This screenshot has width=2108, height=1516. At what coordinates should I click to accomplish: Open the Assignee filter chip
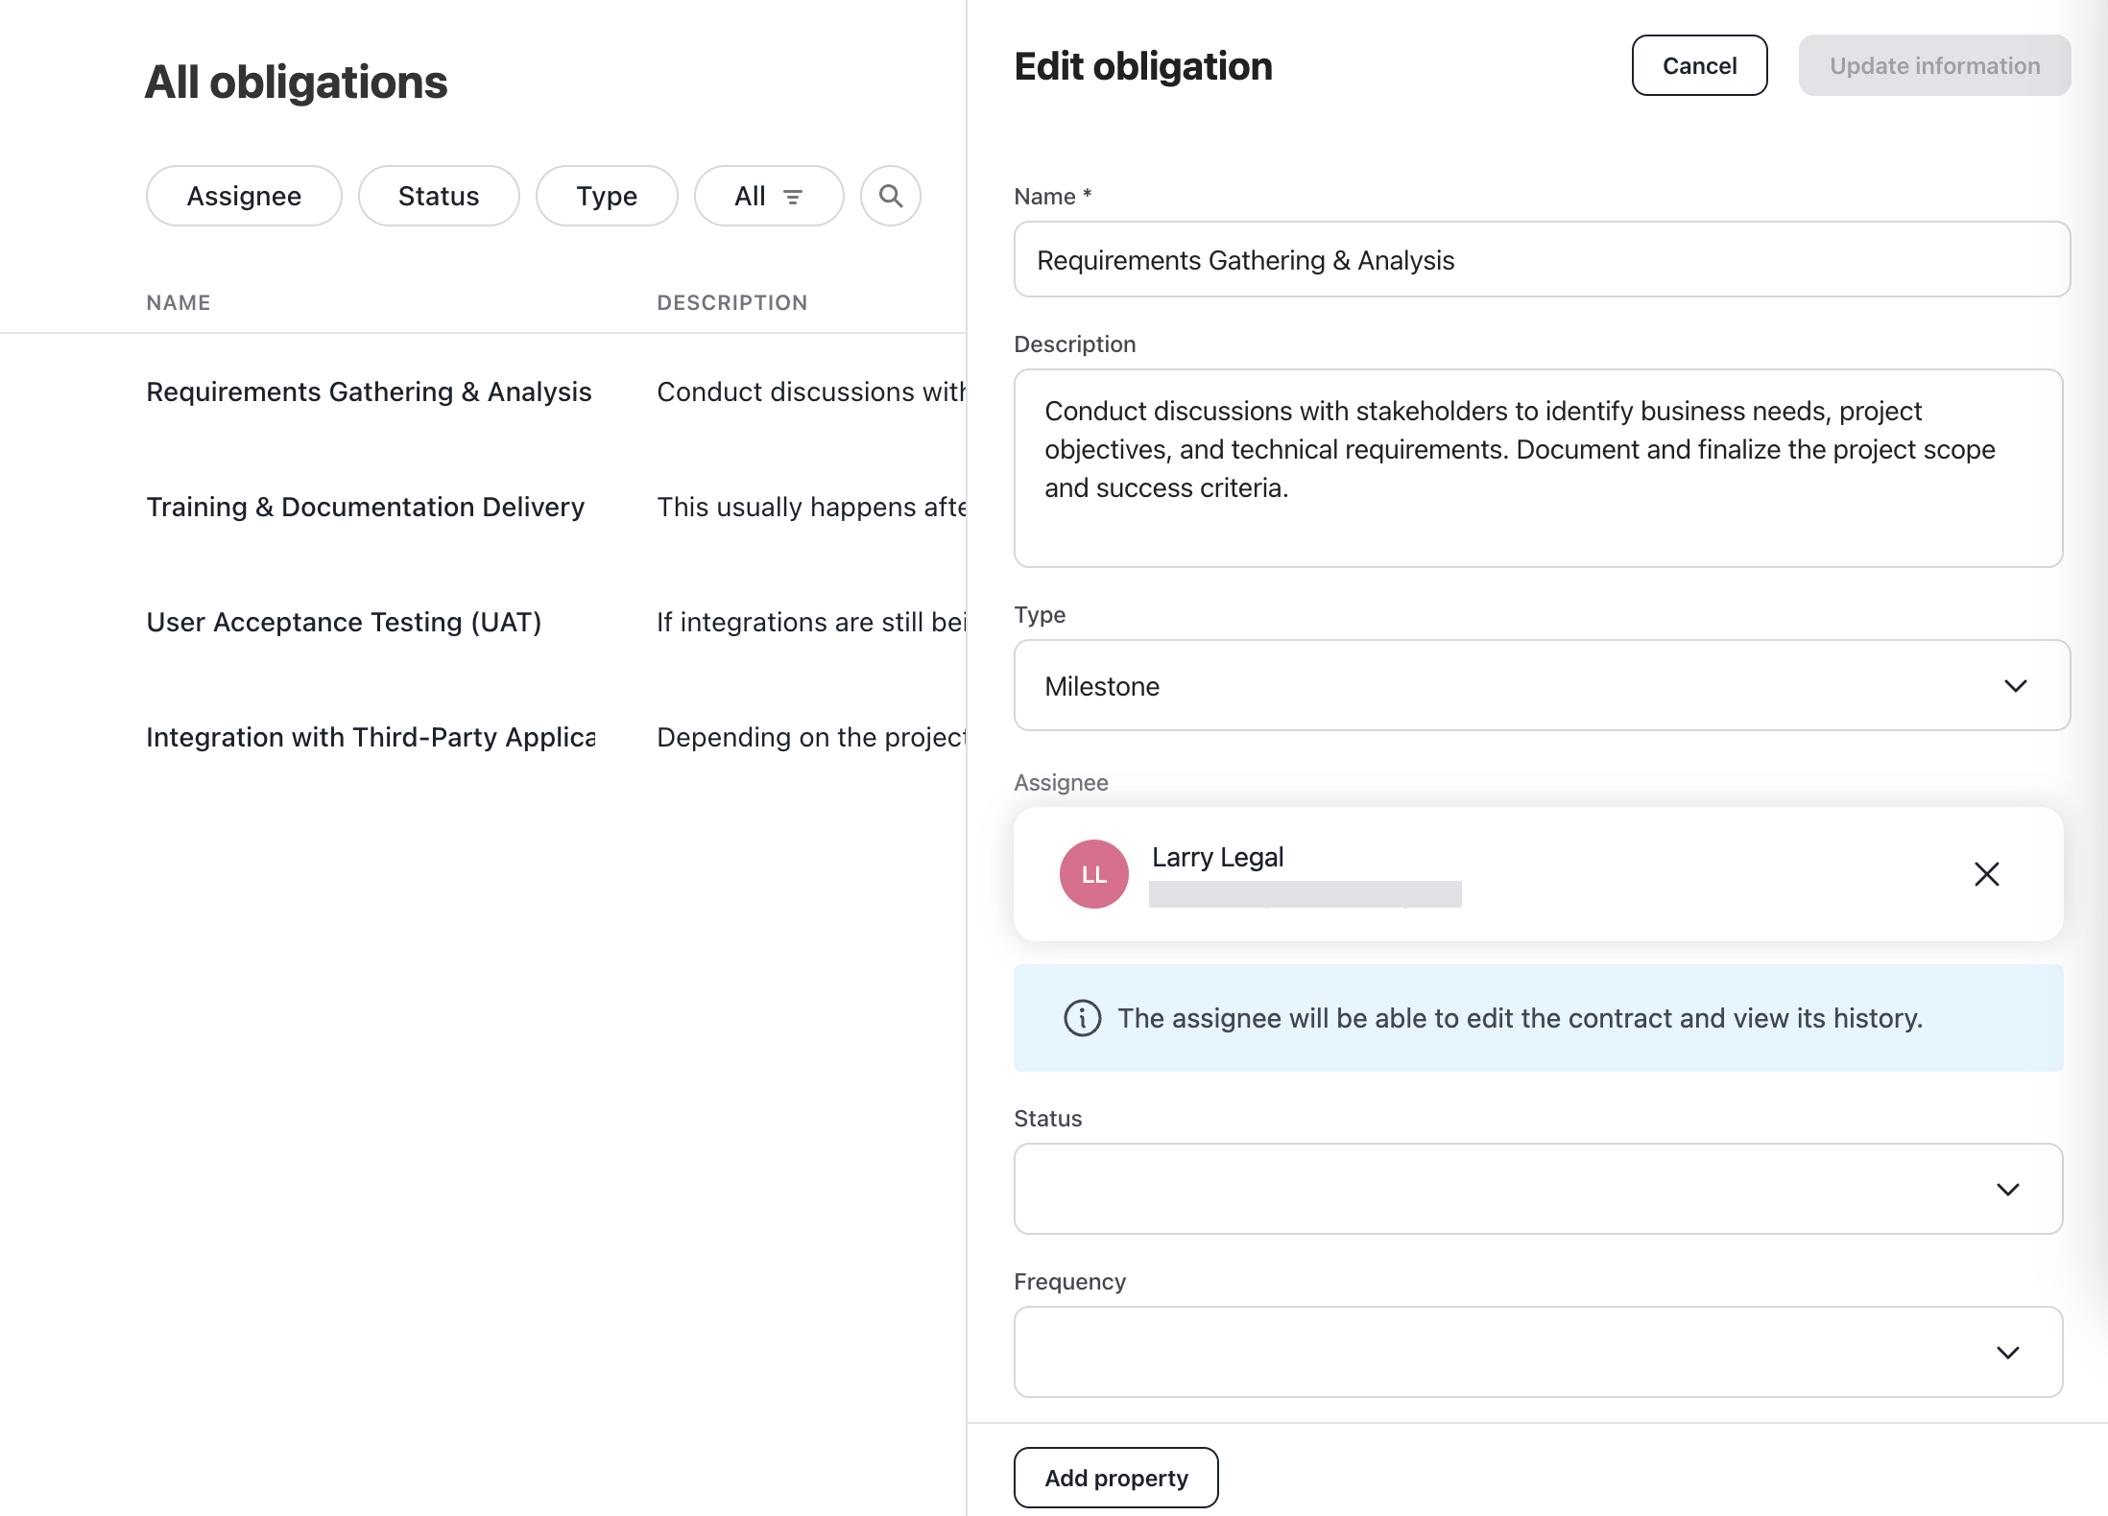(244, 196)
